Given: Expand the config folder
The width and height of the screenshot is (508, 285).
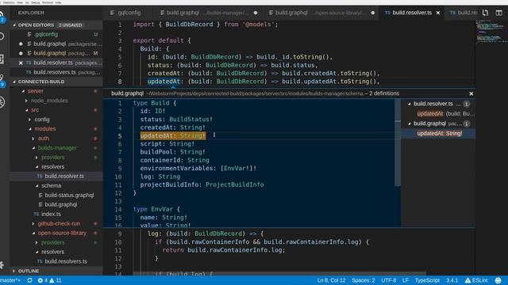Looking at the screenshot, I should pos(30,120).
